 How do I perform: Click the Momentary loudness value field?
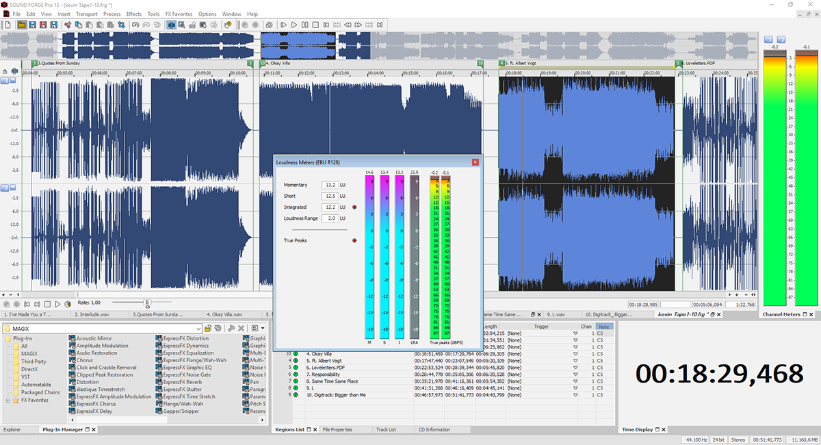coord(330,185)
